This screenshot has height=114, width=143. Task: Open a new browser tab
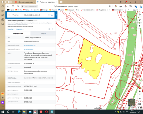coord(61,2)
